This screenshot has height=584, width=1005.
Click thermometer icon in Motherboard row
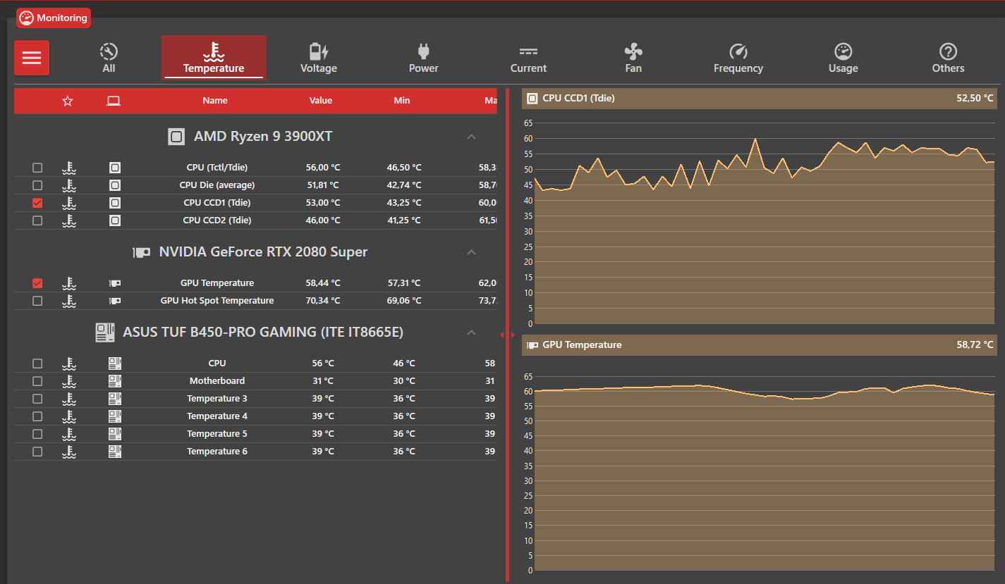coord(68,381)
